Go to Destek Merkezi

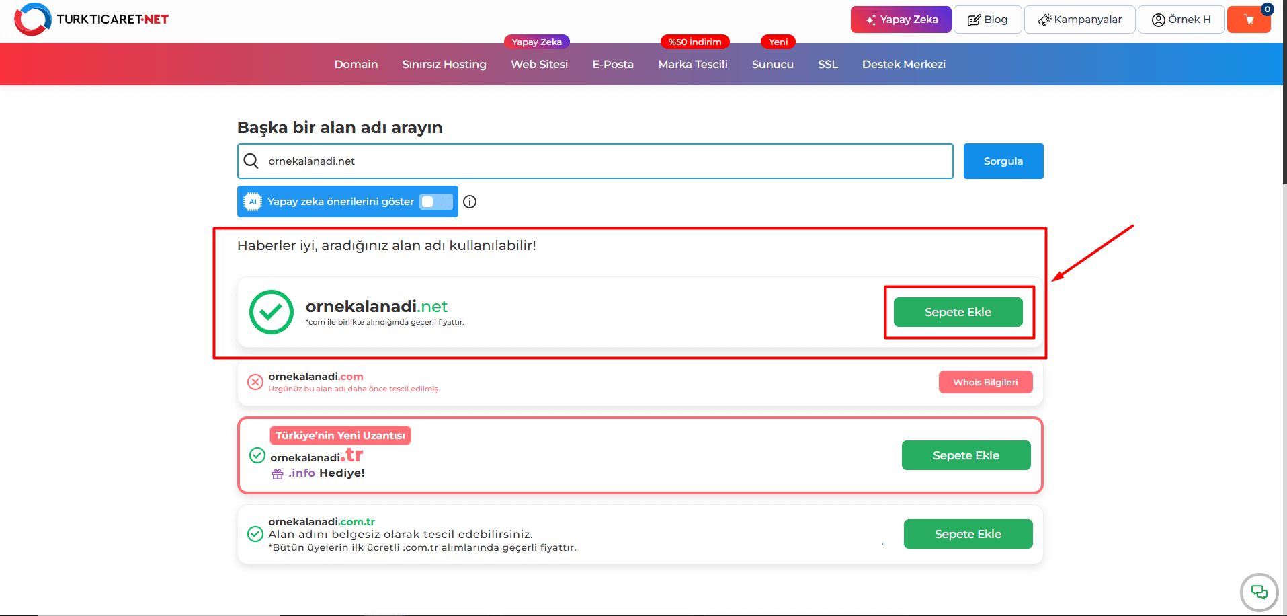(903, 64)
